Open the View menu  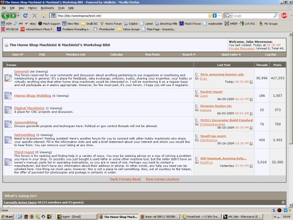[21, 8]
